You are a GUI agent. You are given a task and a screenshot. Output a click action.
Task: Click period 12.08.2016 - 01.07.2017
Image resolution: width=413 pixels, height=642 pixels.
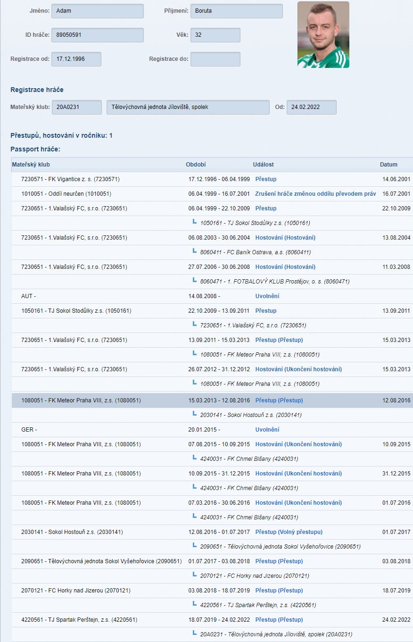coord(219,532)
